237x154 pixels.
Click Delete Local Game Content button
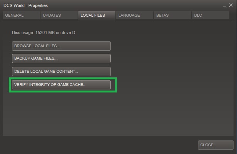61,72
